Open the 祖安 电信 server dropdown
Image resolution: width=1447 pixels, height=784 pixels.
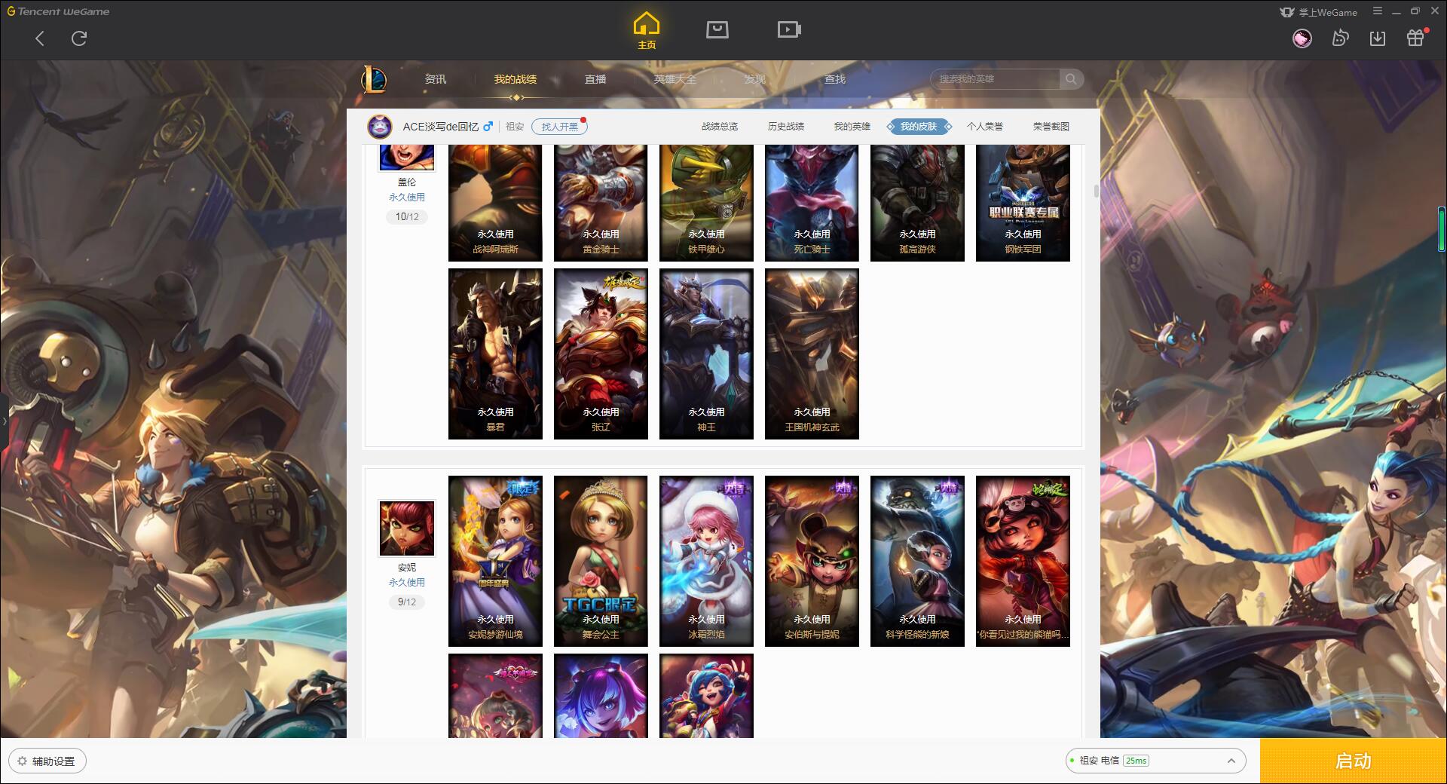[x=1155, y=761]
